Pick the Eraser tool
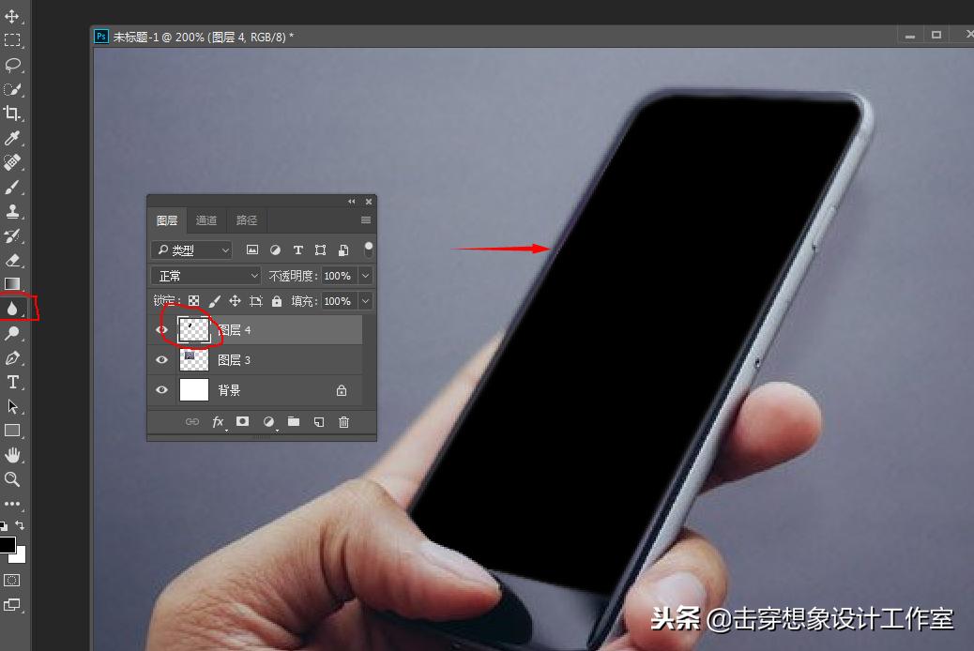Image resolution: width=974 pixels, height=651 pixels. 13,260
